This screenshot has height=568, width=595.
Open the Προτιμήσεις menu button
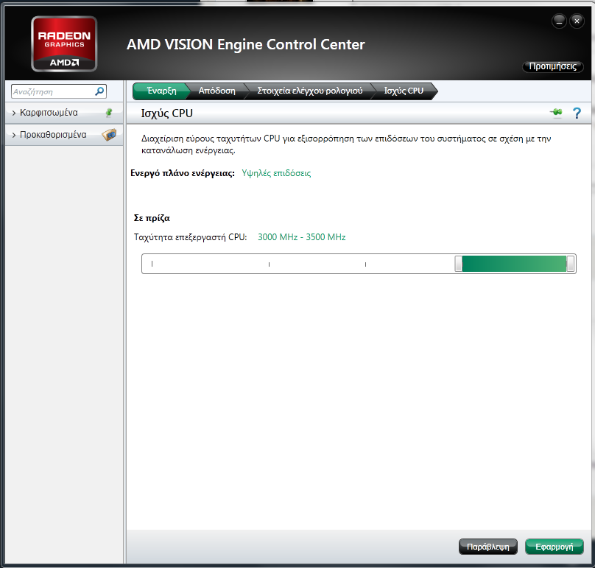tap(553, 66)
